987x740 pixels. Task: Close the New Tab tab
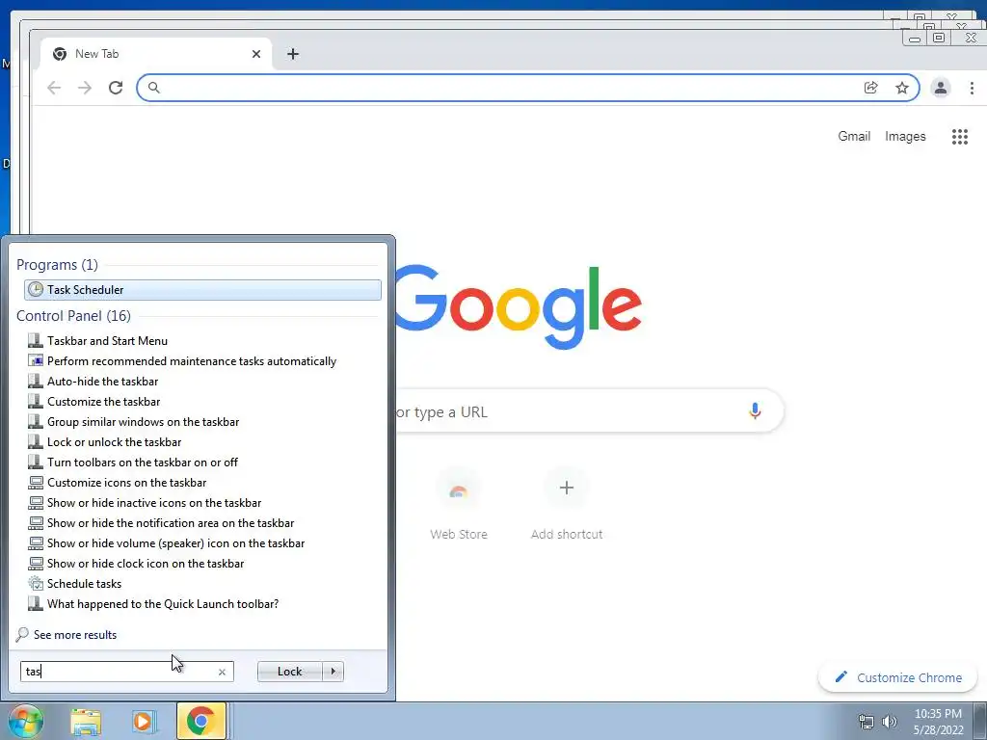click(x=256, y=54)
